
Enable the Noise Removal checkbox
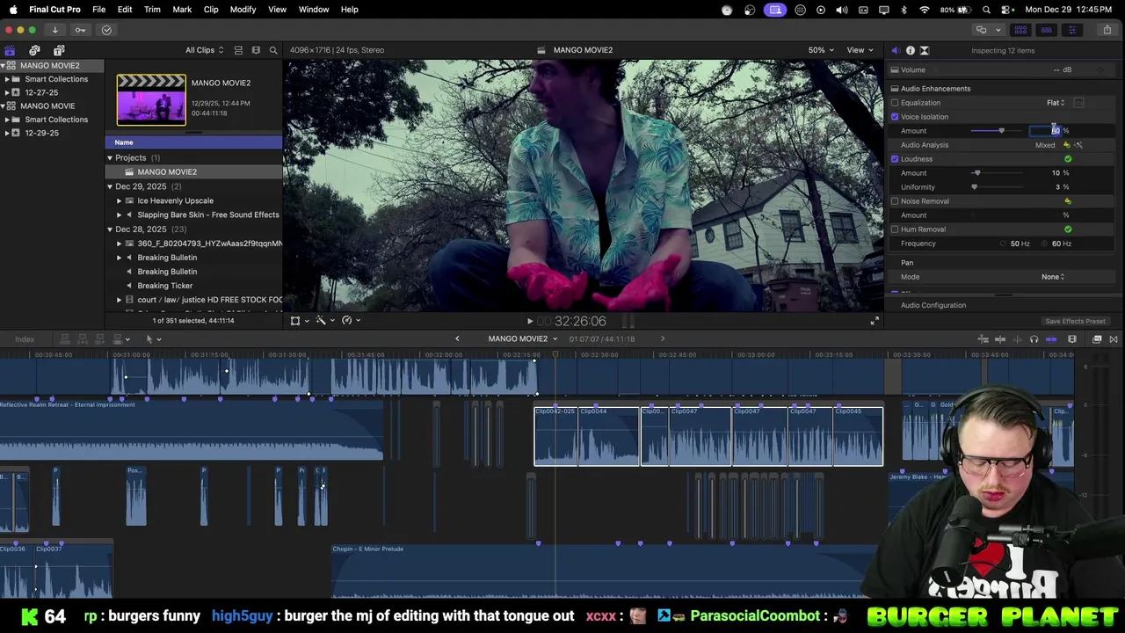[895, 201]
